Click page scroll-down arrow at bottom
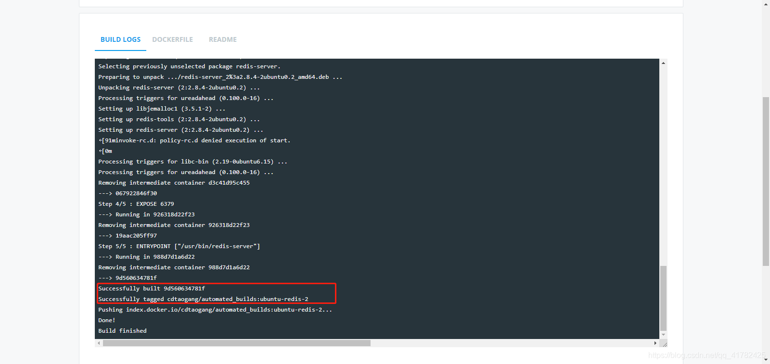Image resolution: width=770 pixels, height=364 pixels. pyautogui.click(x=766, y=360)
